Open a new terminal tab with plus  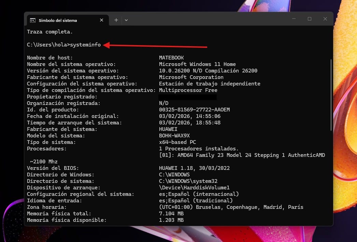tap(116, 20)
